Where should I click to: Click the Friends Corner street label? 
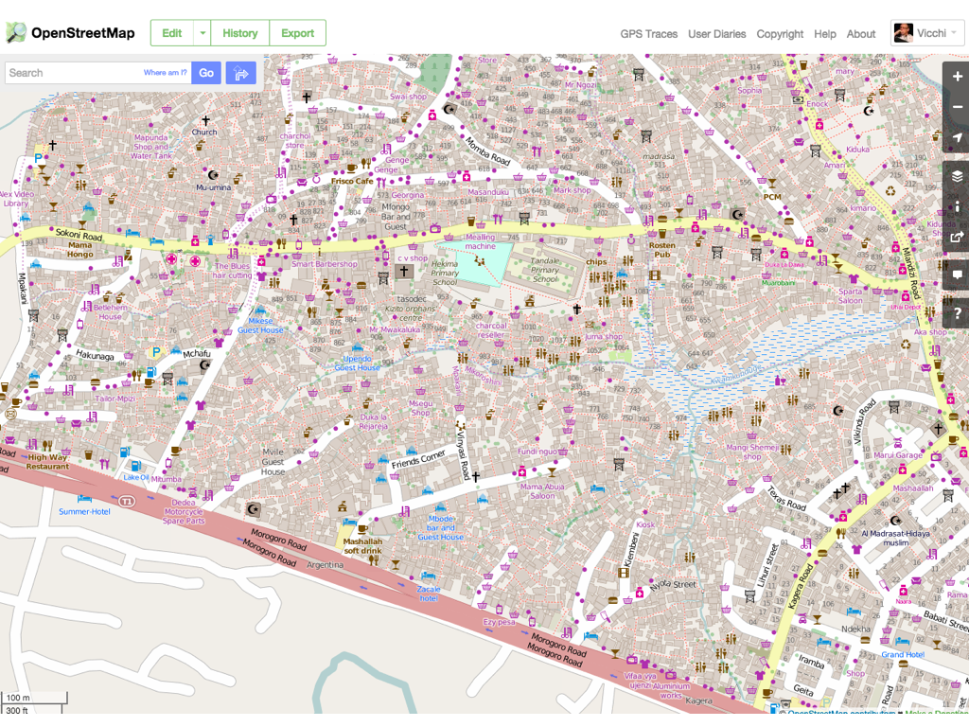pyautogui.click(x=418, y=459)
